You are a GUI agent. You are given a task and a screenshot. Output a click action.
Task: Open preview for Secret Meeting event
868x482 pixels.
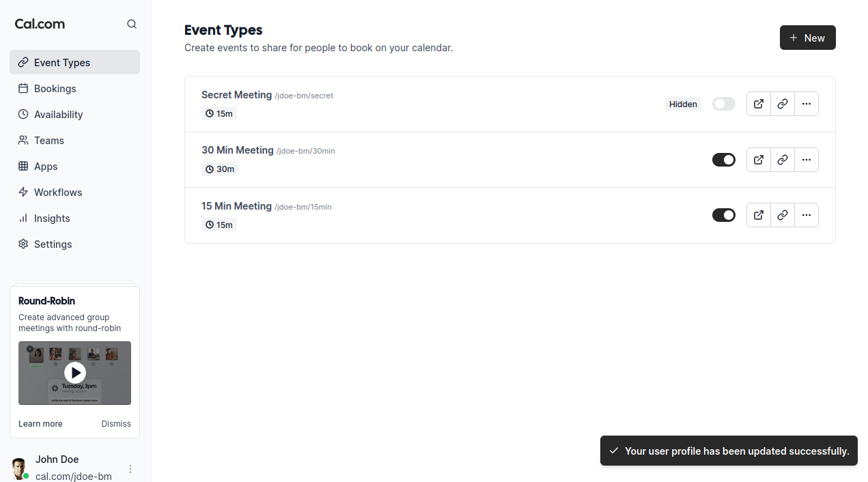[x=759, y=104]
